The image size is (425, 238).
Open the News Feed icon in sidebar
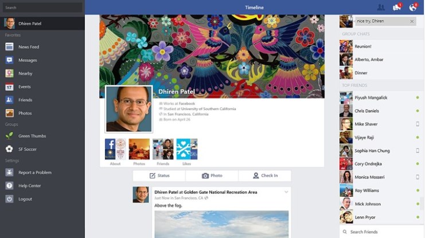(x=9, y=46)
